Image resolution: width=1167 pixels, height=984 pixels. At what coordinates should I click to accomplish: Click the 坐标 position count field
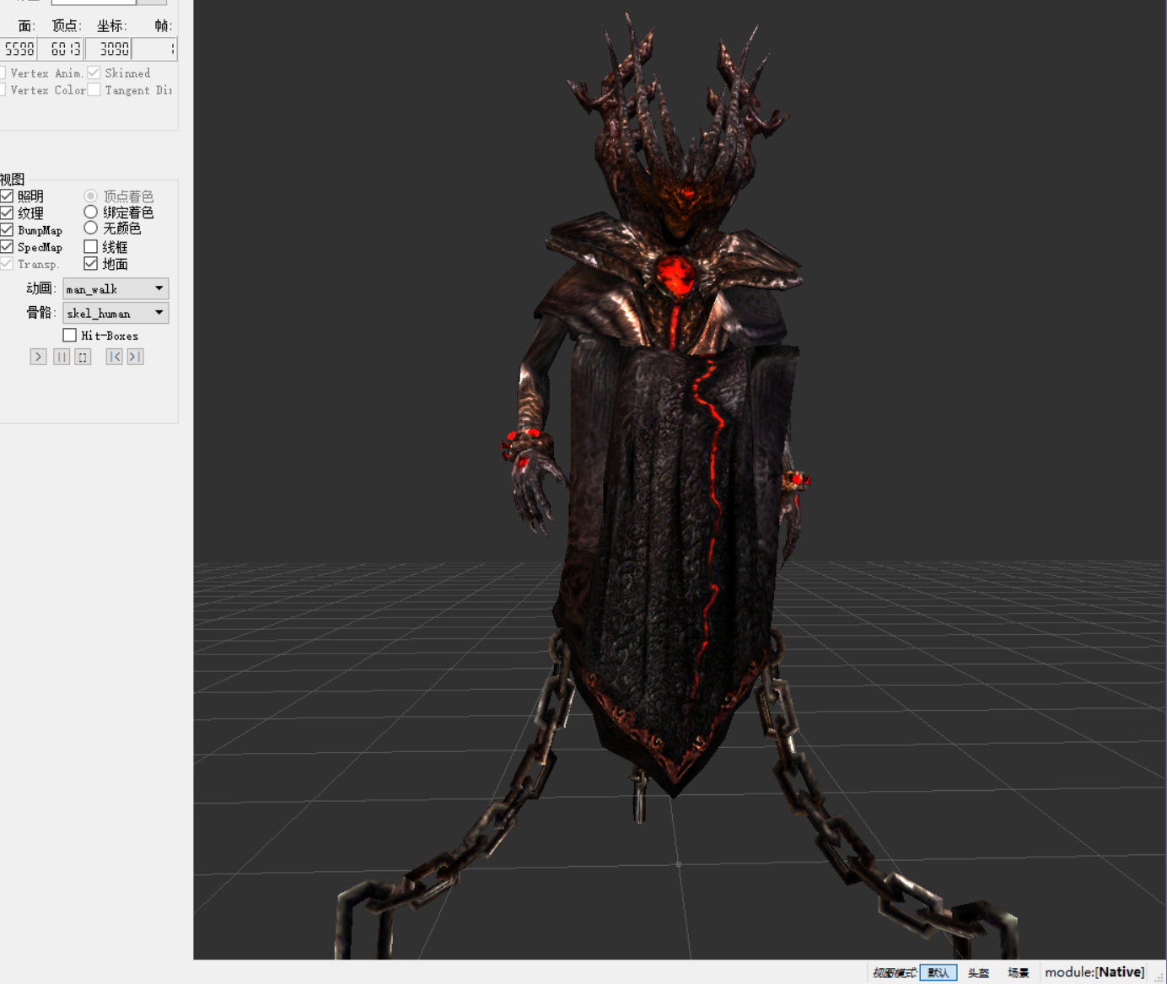(x=108, y=49)
